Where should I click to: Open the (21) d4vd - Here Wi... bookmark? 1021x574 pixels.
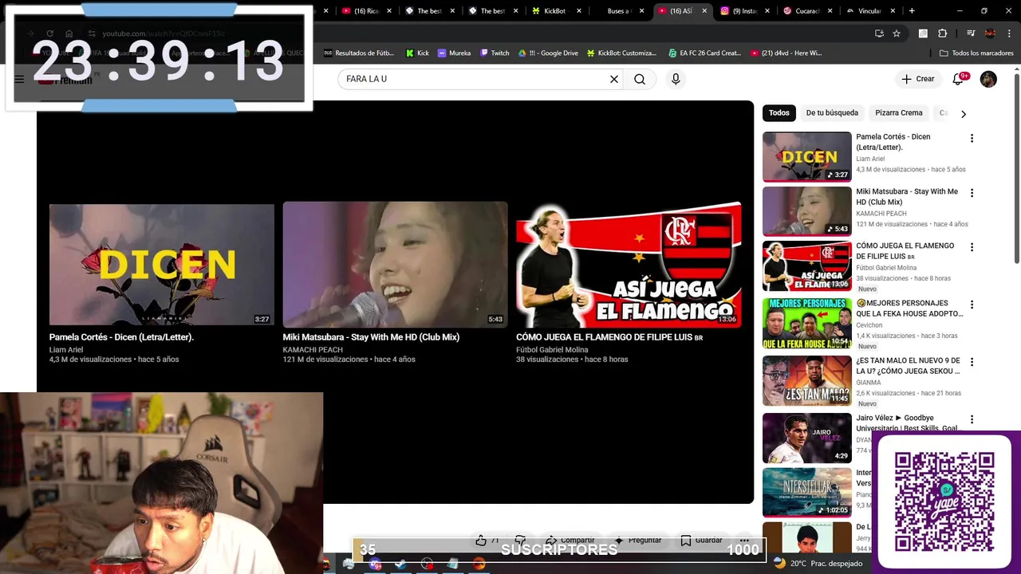786,53
